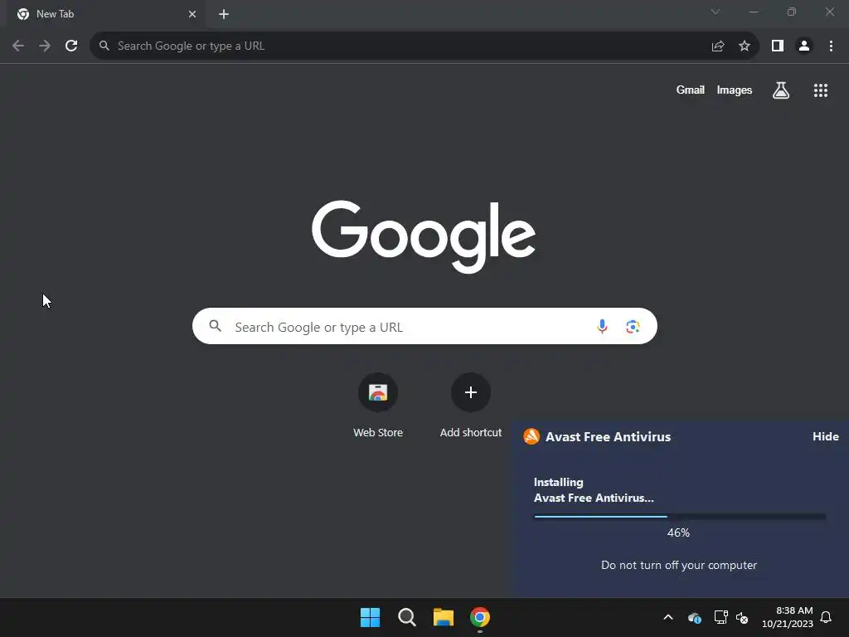Open File Explorer from taskbar

443,617
